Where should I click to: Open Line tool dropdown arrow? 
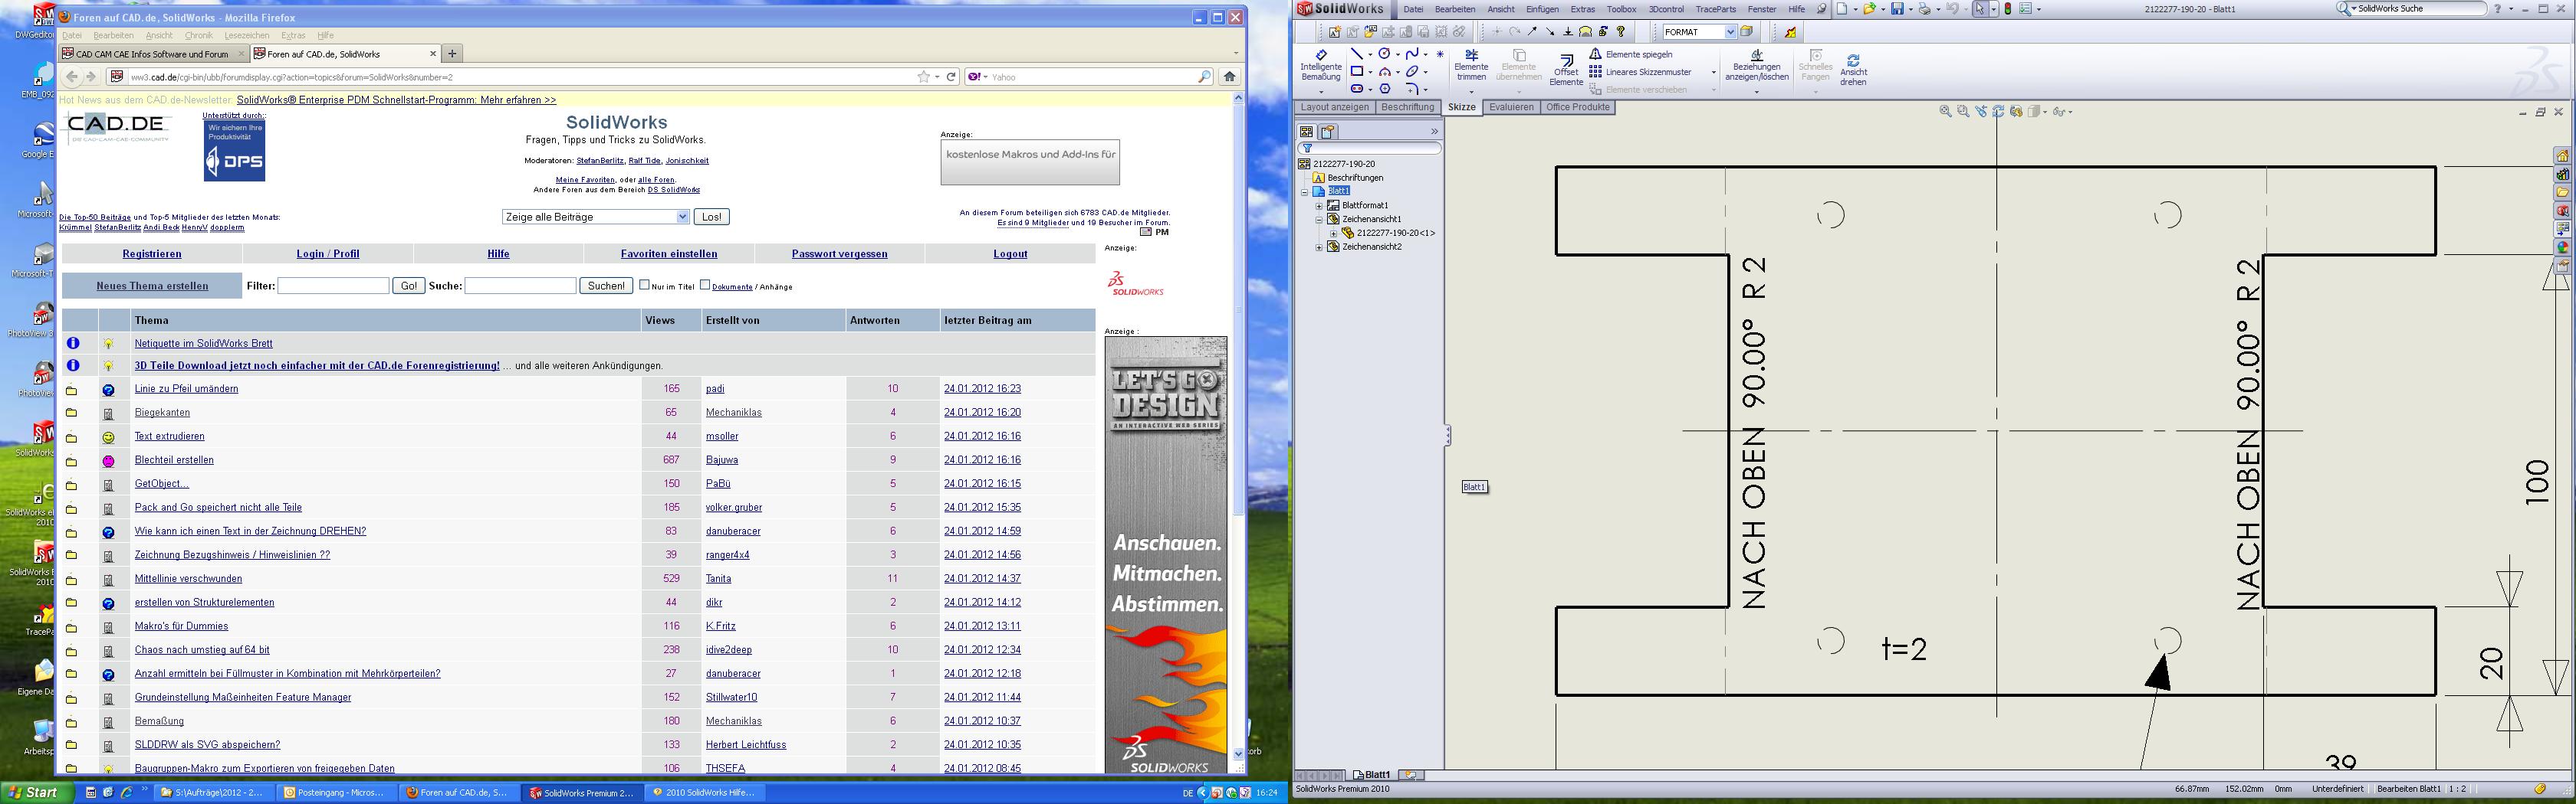coord(1369,55)
